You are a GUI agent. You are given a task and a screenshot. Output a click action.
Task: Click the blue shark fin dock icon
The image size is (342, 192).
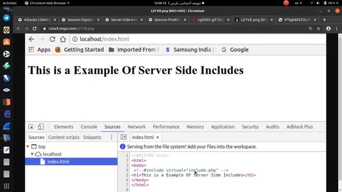[x=6, y=126]
